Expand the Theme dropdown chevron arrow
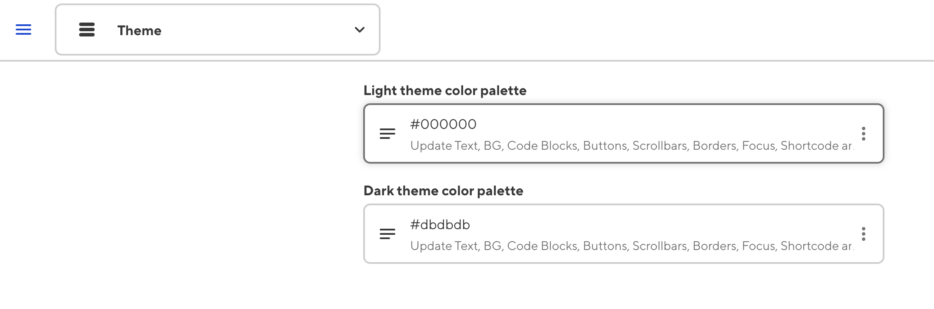934x309 pixels. 359,30
